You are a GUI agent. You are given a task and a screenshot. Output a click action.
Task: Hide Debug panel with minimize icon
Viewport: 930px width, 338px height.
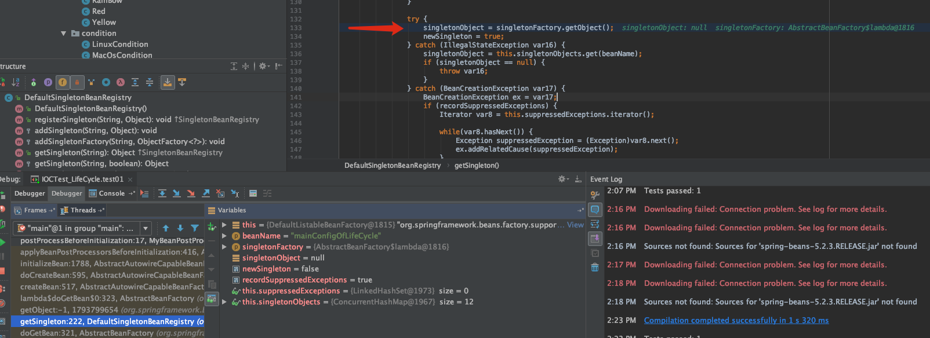(578, 179)
